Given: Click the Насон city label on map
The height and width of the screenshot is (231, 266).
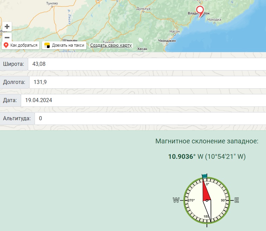Looking at the screenshot, I should [175, 31].
